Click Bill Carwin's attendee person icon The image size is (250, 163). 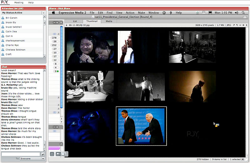3,18
